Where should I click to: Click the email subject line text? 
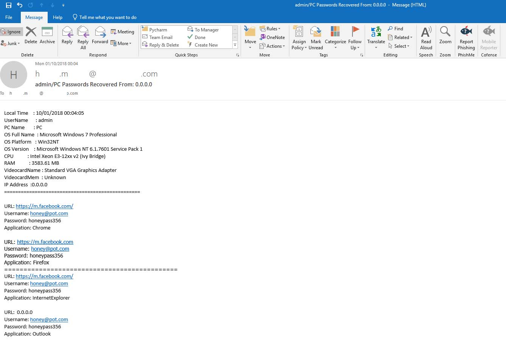pyautogui.click(x=93, y=84)
